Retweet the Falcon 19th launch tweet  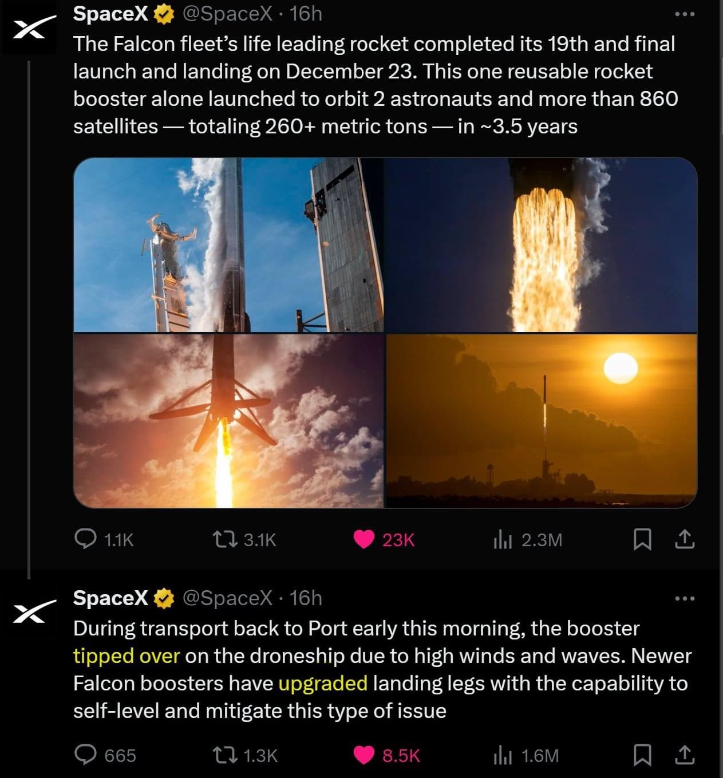[225, 539]
